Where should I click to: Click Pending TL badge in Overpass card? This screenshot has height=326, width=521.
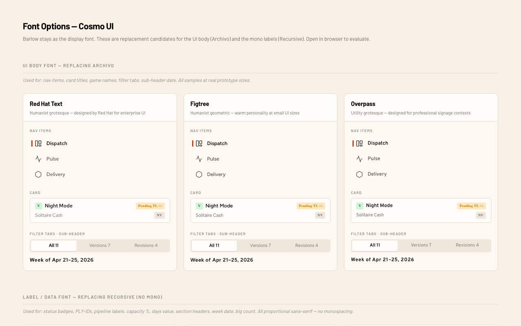click(471, 206)
